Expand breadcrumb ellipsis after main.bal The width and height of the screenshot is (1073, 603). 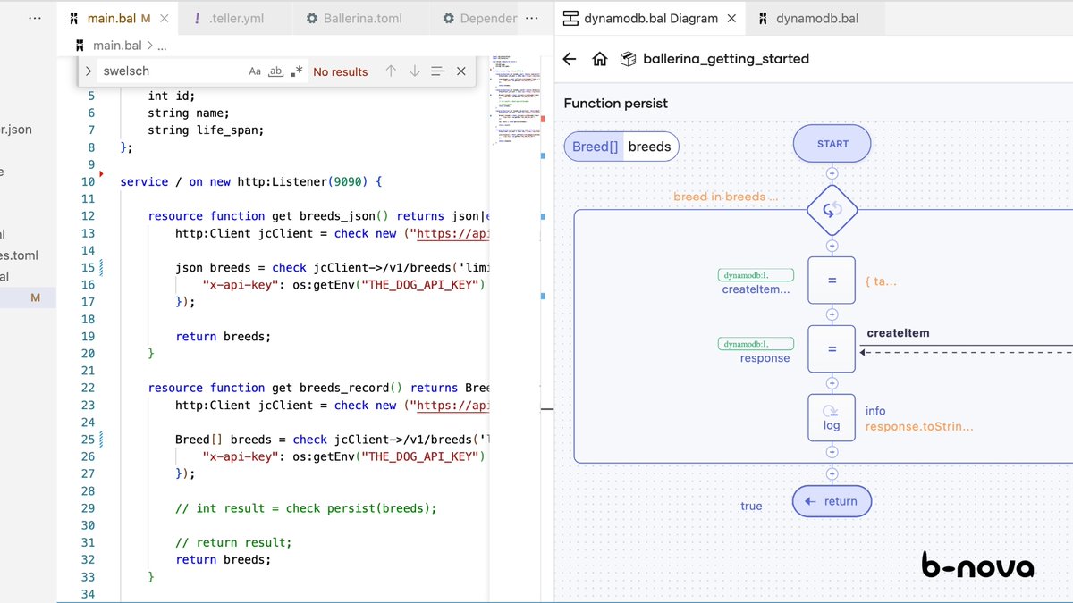click(x=161, y=46)
